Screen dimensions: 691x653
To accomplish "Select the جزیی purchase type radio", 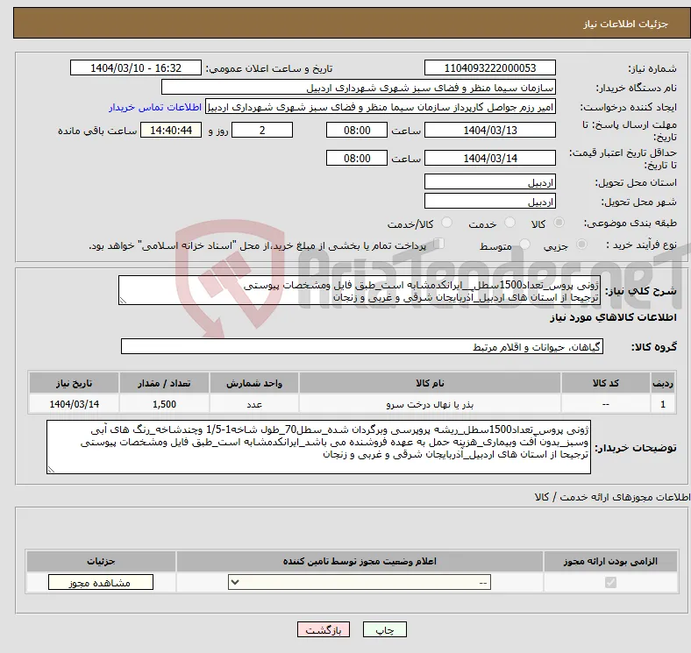I will [581, 244].
